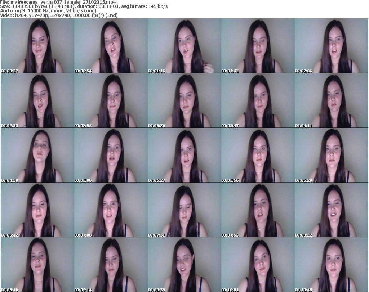Screen dimensions: 369x292
Task: Pick the frame at 00:01:42
Action: 258,46
